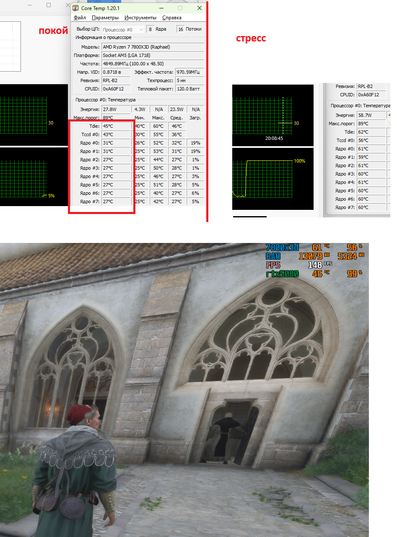
Task: Click the Ядро #0 maximum temperature 52°C
Action: pos(158,143)
